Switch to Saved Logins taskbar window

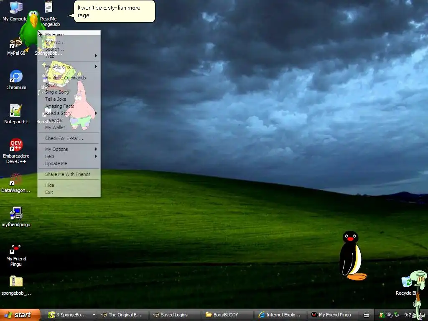click(x=175, y=315)
